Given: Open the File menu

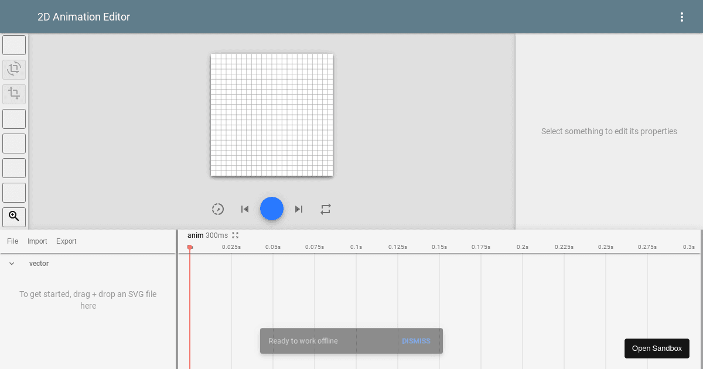Looking at the screenshot, I should tap(13, 241).
